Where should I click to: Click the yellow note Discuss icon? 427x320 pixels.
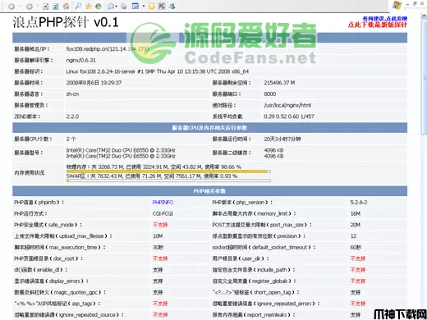(151, 6)
